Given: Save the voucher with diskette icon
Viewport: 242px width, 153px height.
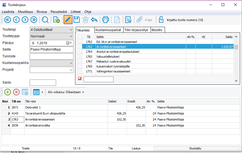Looking at the screenshot, I should tap(76, 20).
